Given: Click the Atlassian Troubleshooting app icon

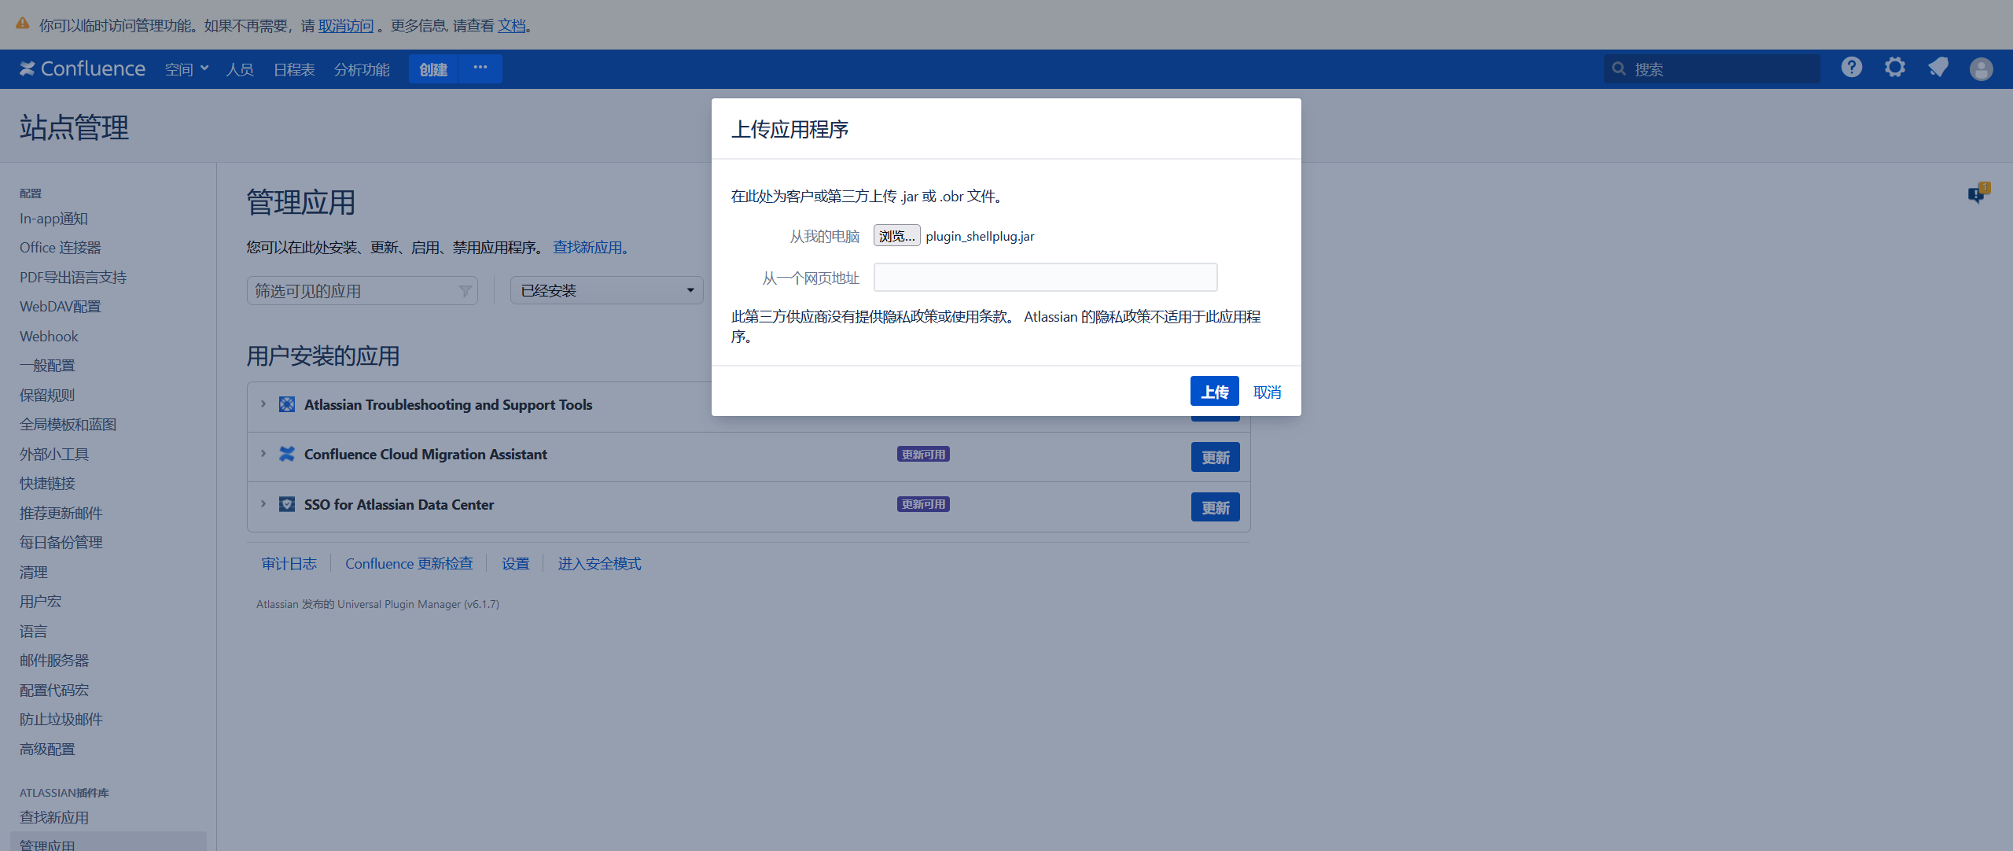Looking at the screenshot, I should [x=287, y=404].
